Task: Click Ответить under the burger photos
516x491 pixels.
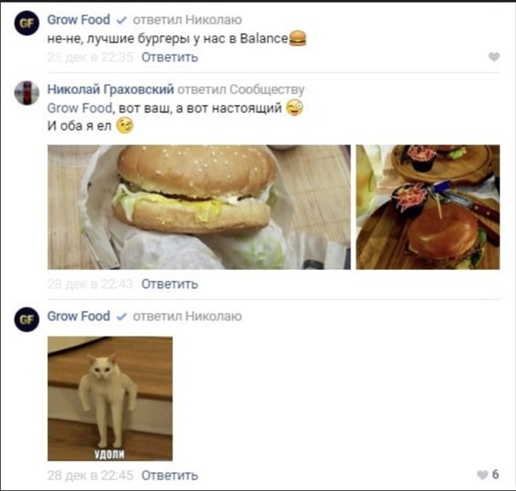Action: click(170, 283)
